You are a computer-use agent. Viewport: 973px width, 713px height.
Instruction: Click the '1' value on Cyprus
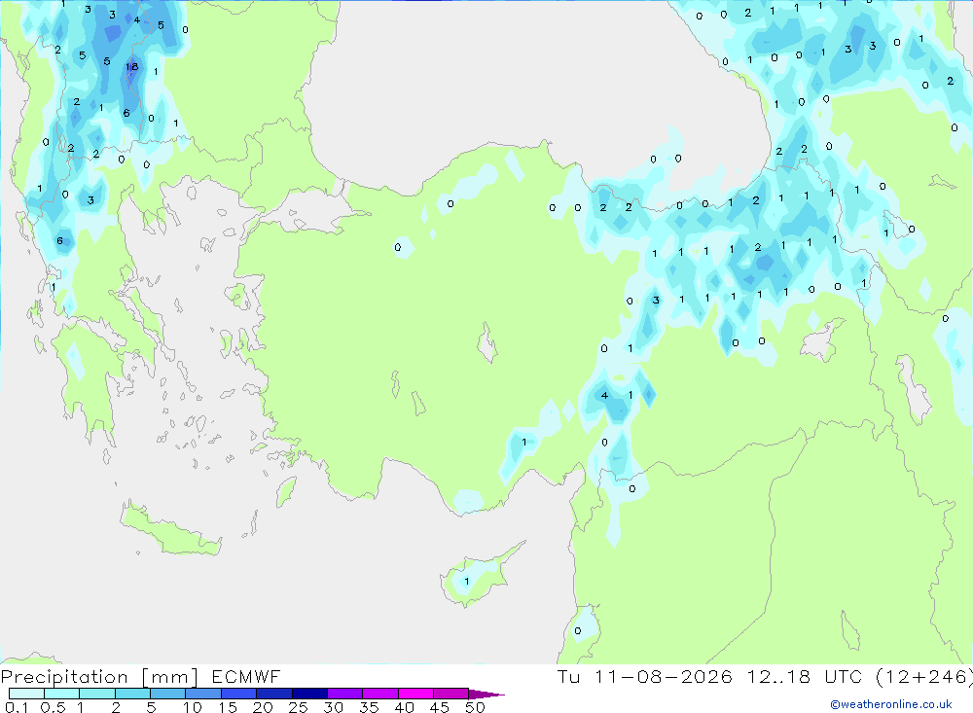pos(467,582)
